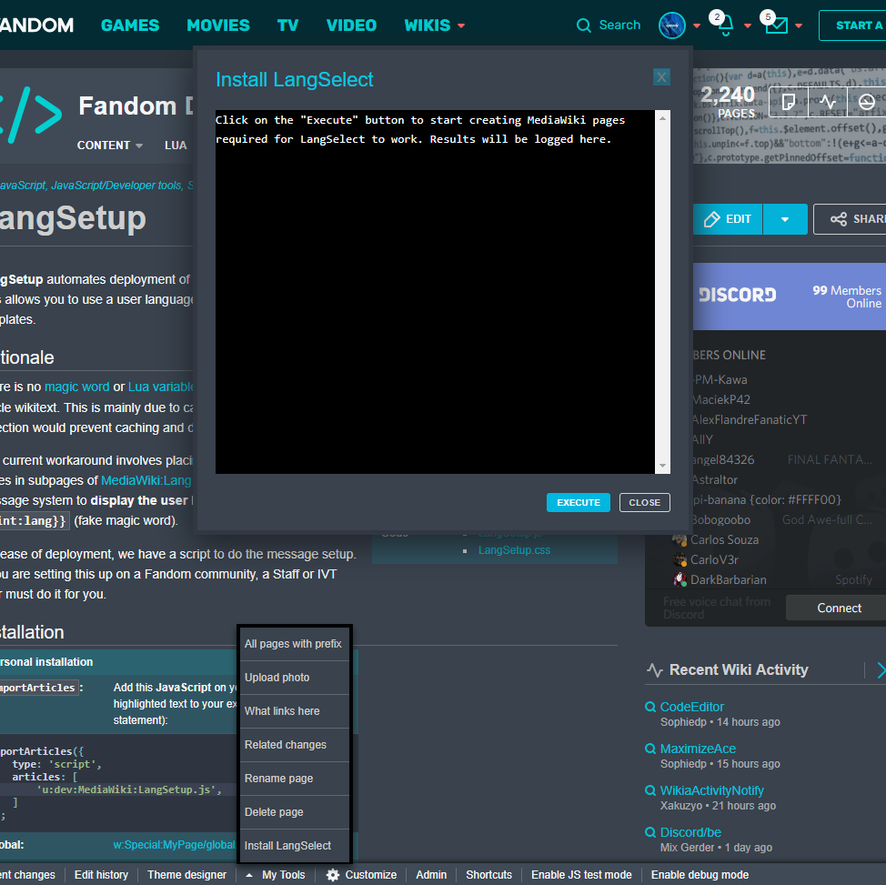Click Admin in bottom toolbar
Viewport: 886px width, 885px height.
pos(431,875)
